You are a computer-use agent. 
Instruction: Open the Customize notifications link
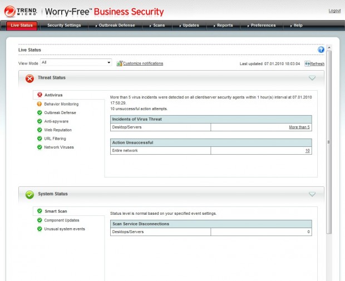point(143,63)
